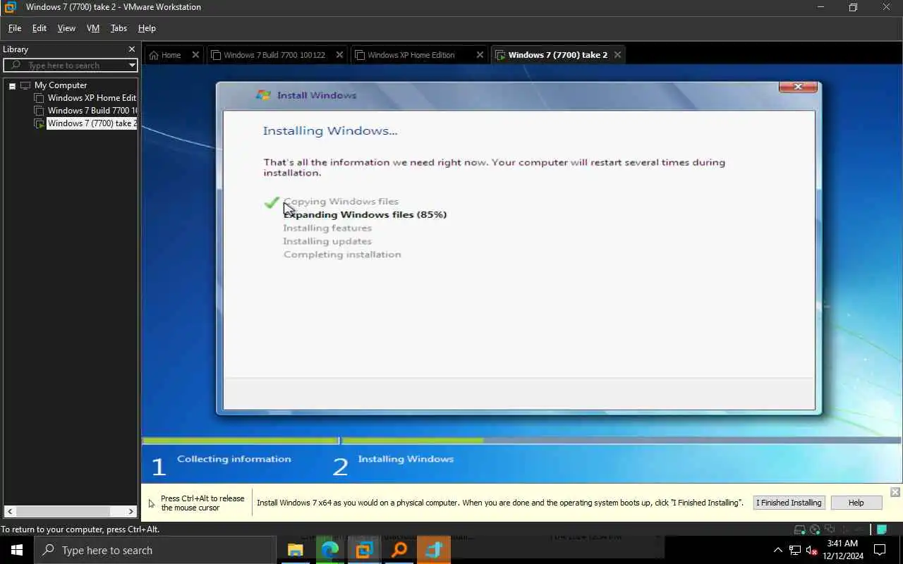The image size is (903, 564).
Task: Click the Home tab house icon
Action: click(x=154, y=55)
